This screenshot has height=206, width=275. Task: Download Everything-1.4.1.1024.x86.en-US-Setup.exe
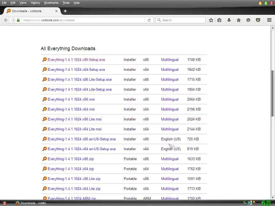82,139
